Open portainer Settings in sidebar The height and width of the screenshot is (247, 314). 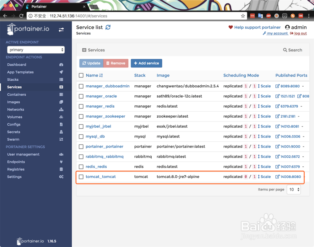point(36,177)
